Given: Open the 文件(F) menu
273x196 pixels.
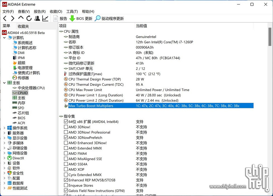Looking at the screenshot, I should [8, 11].
